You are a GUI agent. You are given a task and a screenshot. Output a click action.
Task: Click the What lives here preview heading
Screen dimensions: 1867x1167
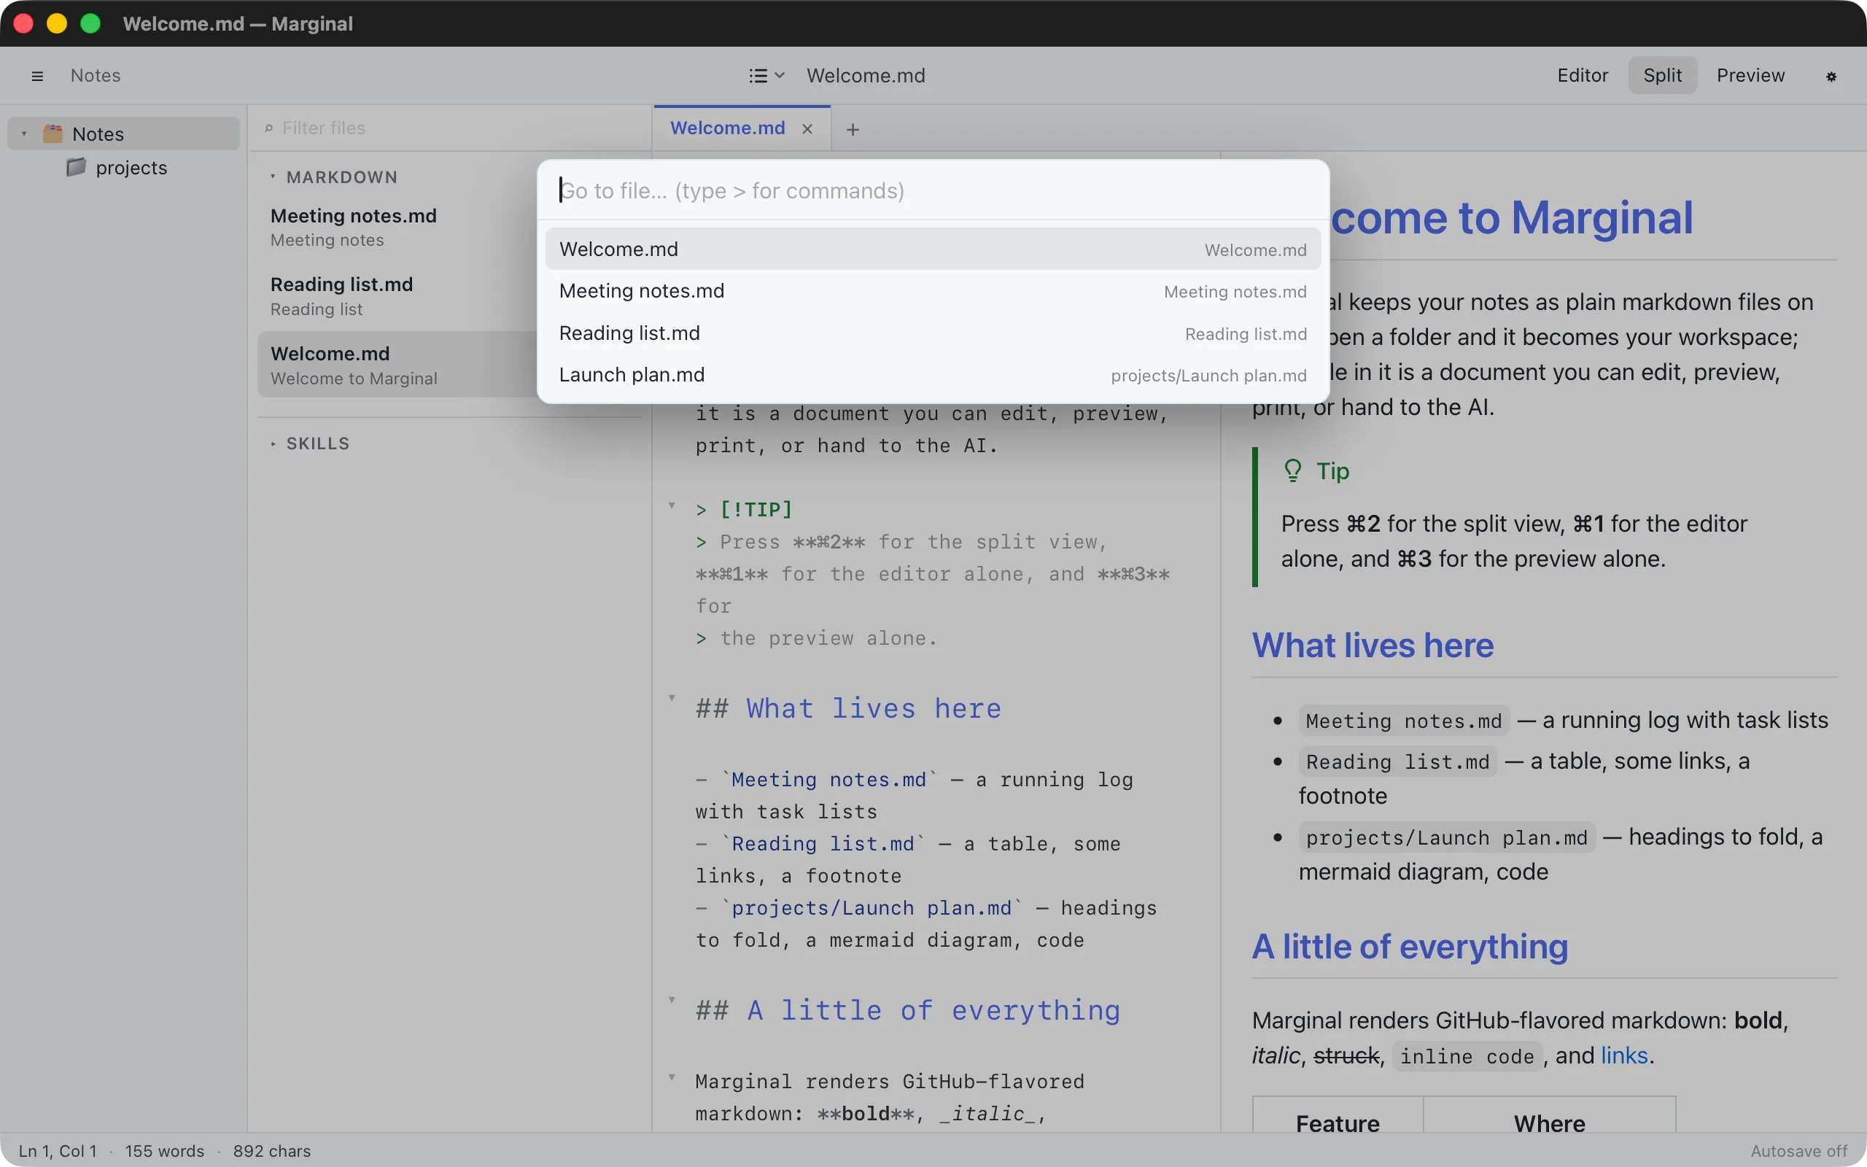(1373, 645)
